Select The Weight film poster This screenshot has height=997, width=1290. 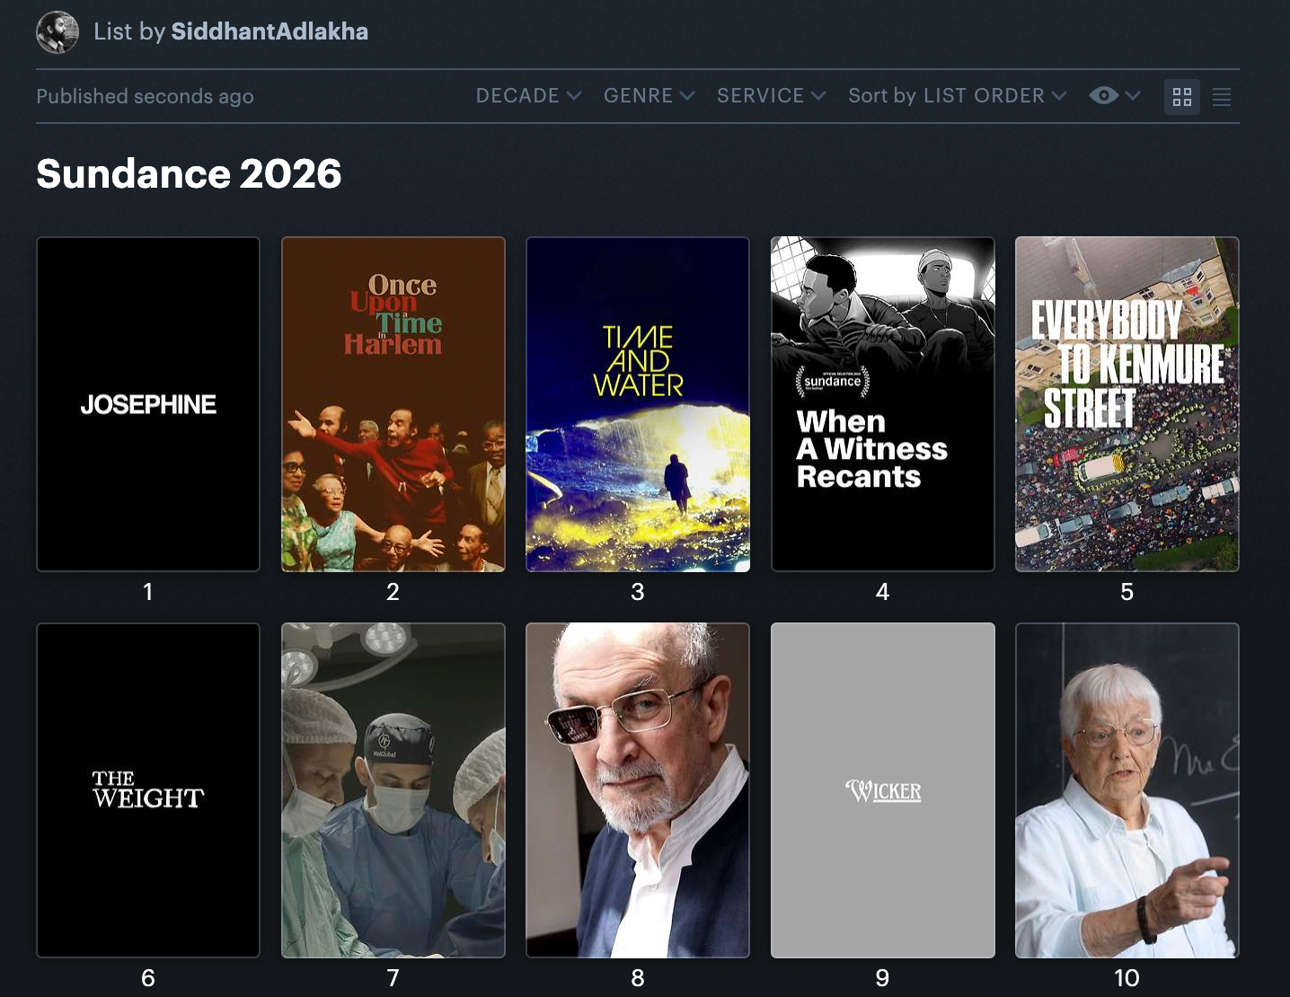click(x=148, y=790)
